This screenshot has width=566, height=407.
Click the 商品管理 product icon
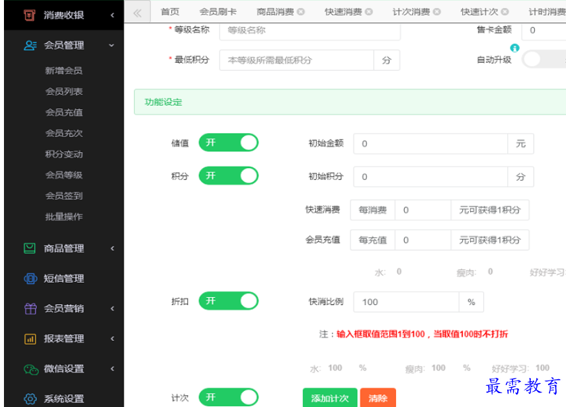pyautogui.click(x=30, y=248)
